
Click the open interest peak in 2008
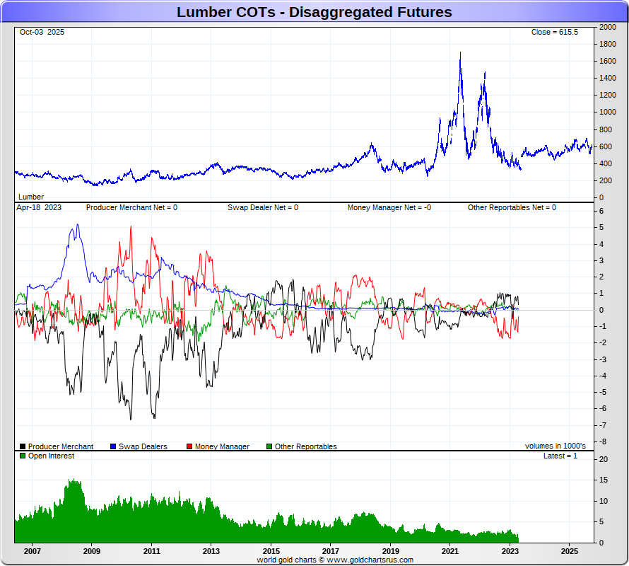[74, 480]
